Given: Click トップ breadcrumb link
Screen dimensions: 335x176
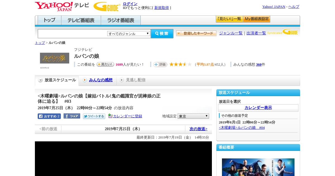Looking at the screenshot, I should [x=40, y=43].
